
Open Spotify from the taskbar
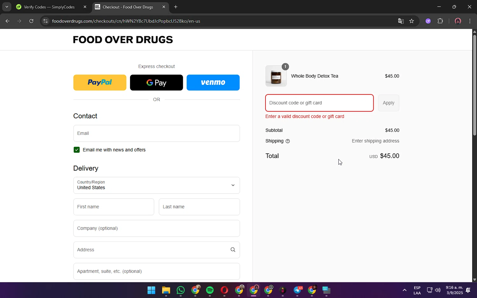pyautogui.click(x=210, y=290)
